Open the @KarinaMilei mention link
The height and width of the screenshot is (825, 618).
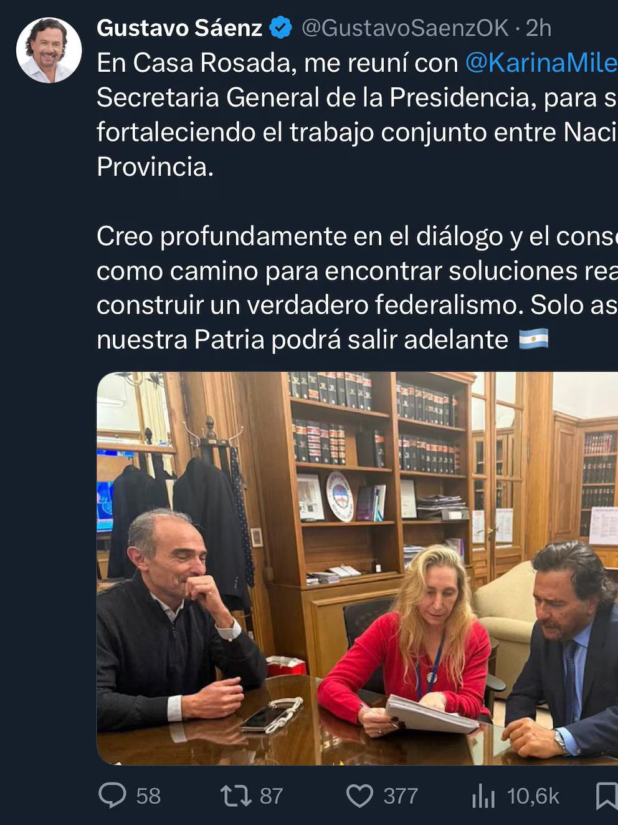(x=541, y=63)
